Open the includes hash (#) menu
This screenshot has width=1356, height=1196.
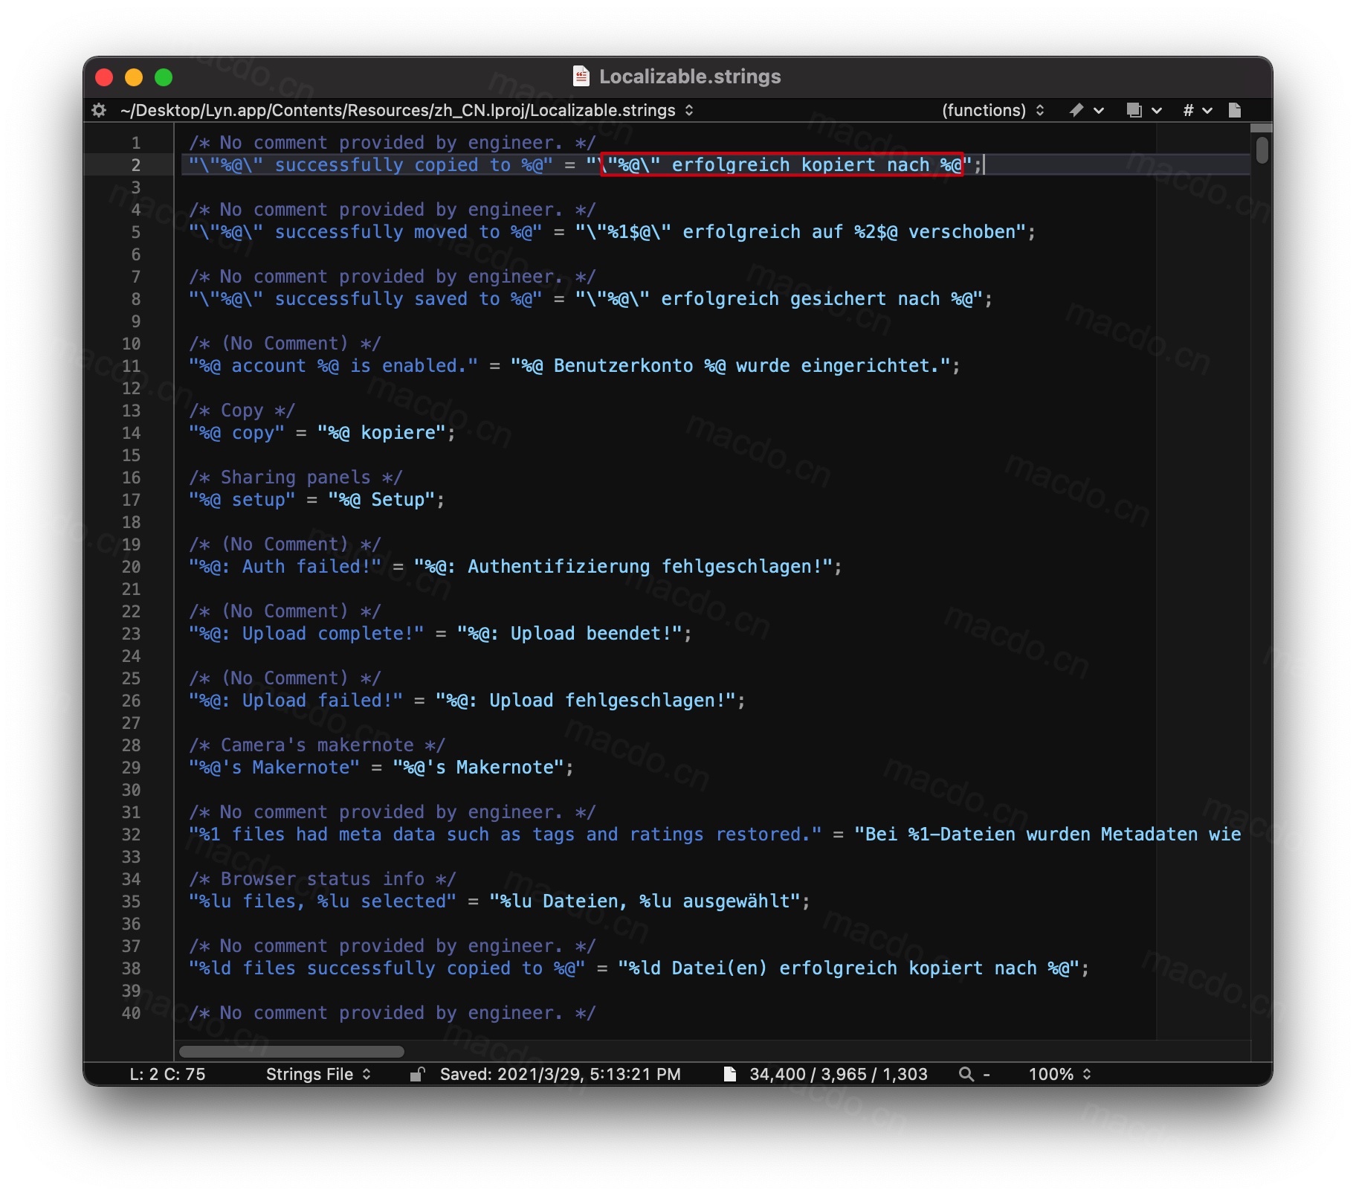pyautogui.click(x=1197, y=110)
